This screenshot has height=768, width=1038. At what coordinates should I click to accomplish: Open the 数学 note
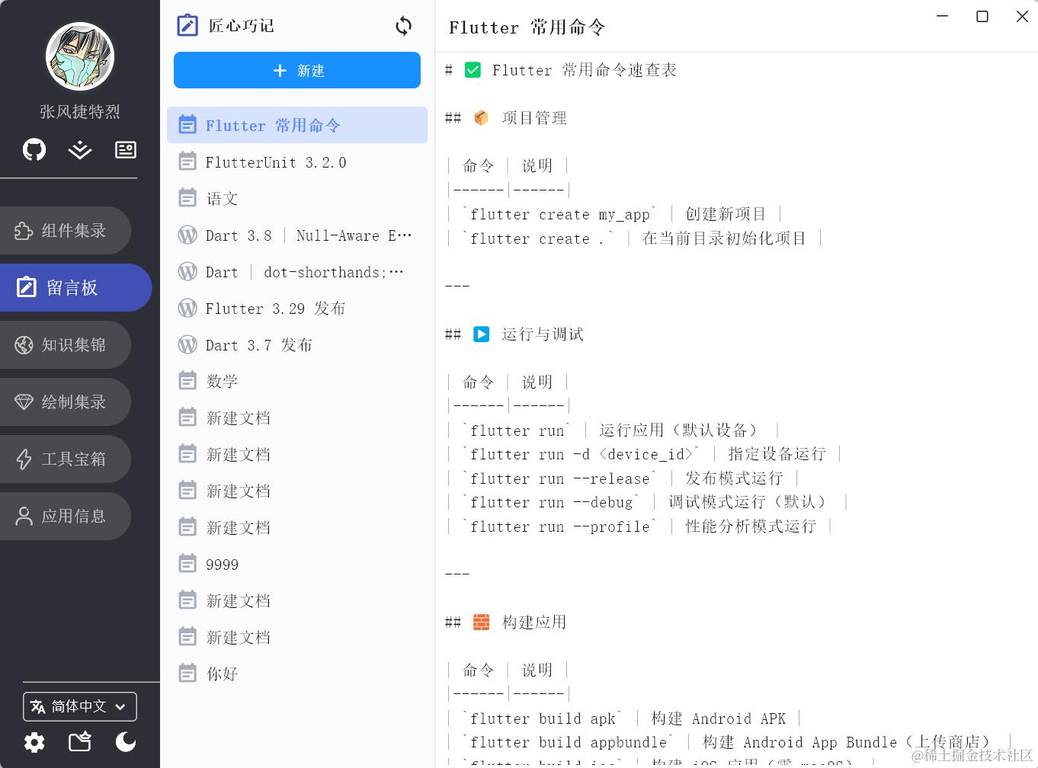[x=297, y=381]
